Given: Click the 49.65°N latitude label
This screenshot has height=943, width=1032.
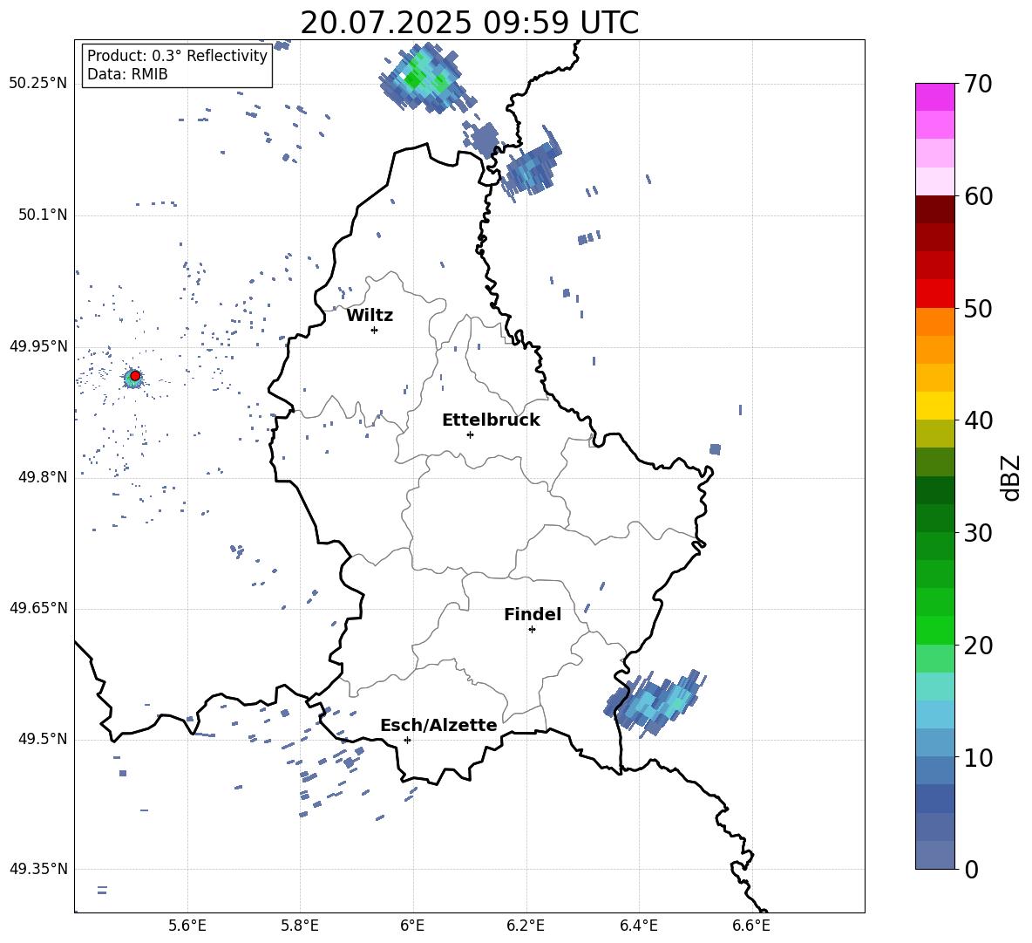Looking at the screenshot, I should click(x=37, y=607).
